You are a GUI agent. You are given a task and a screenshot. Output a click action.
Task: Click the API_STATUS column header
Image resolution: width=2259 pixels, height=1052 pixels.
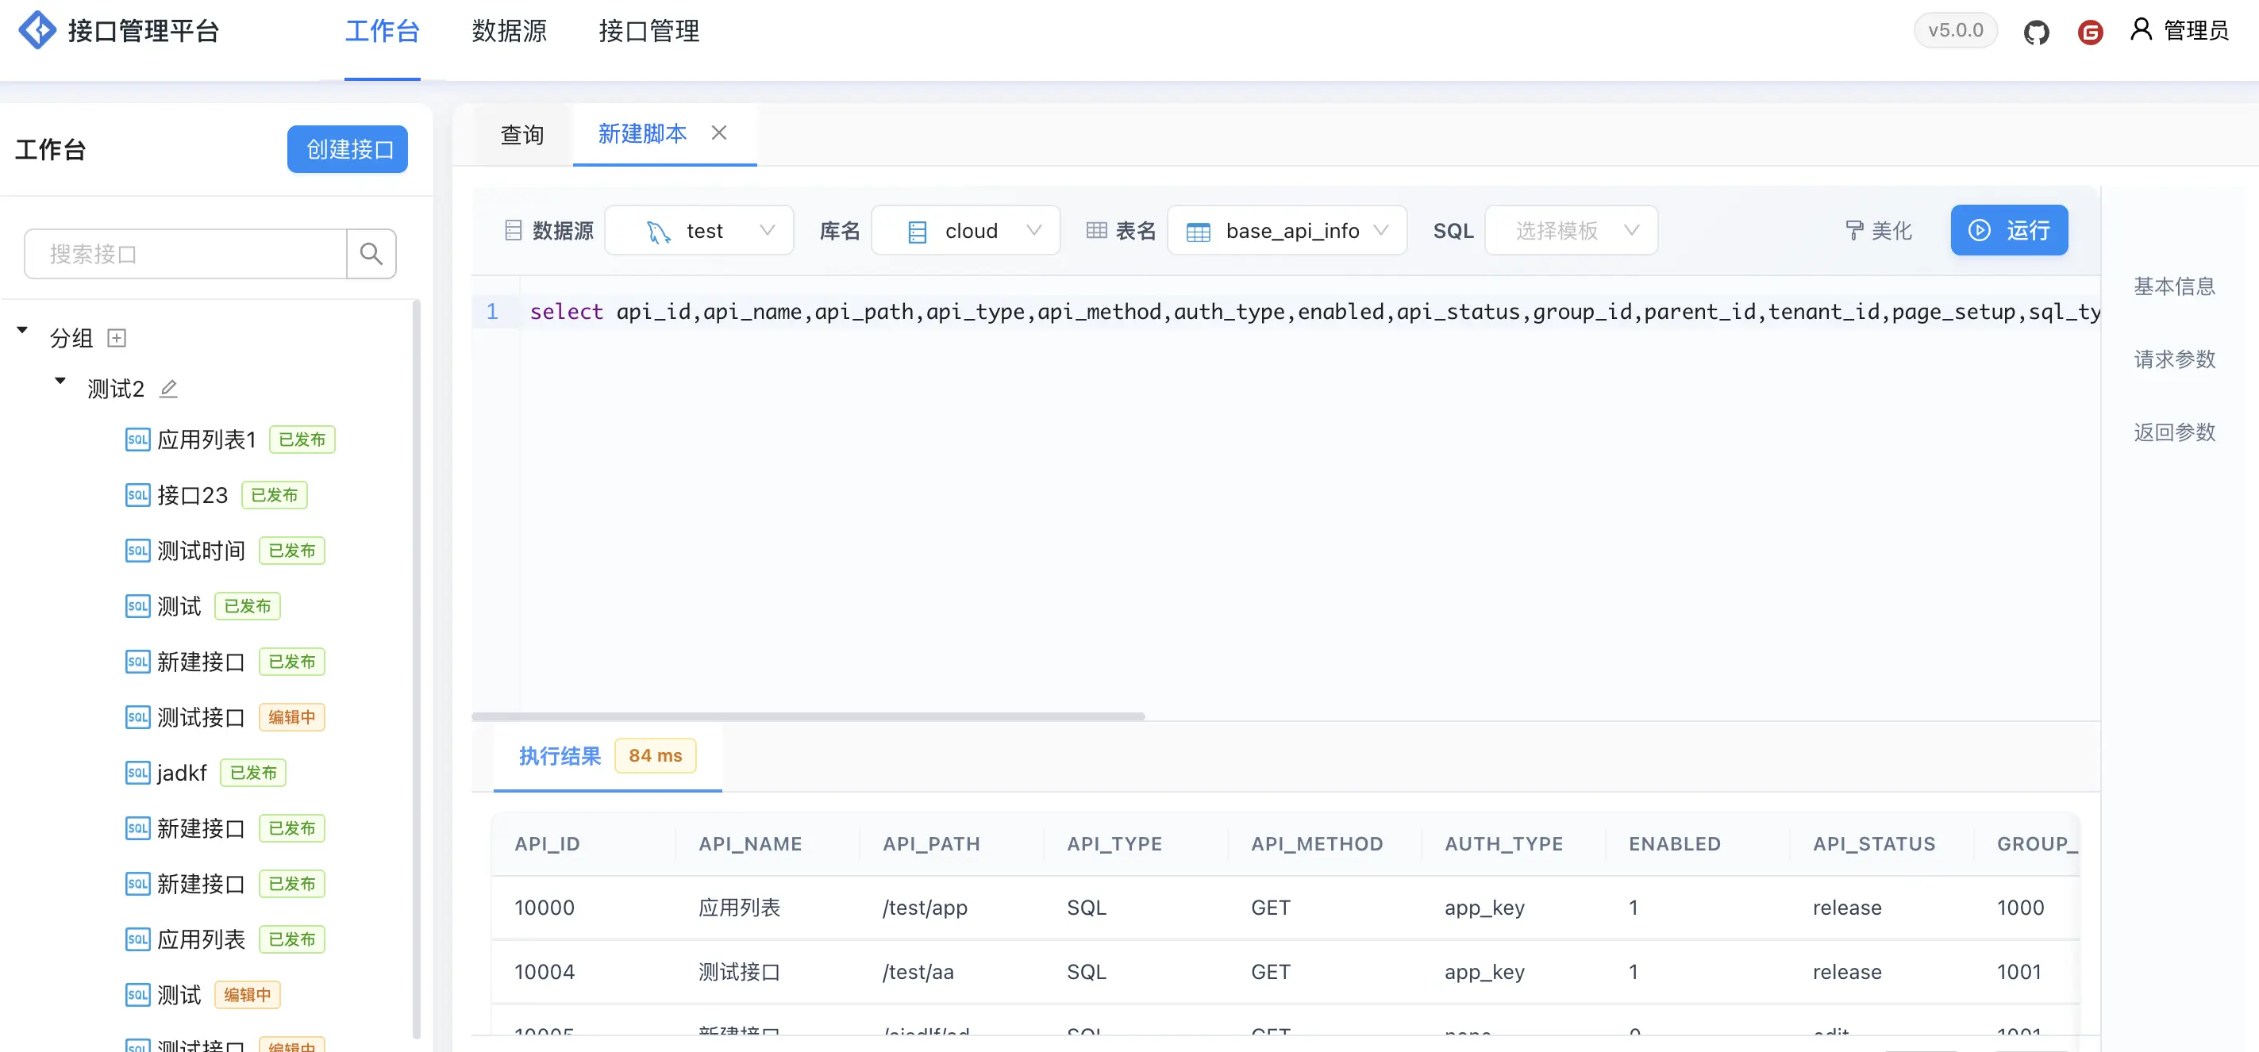[1873, 843]
